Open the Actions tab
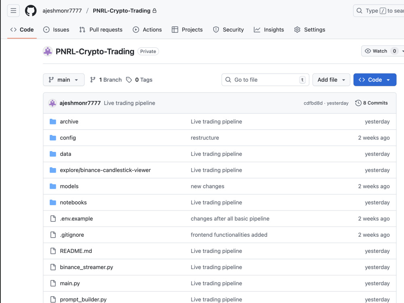The image size is (404, 303). click(x=147, y=29)
